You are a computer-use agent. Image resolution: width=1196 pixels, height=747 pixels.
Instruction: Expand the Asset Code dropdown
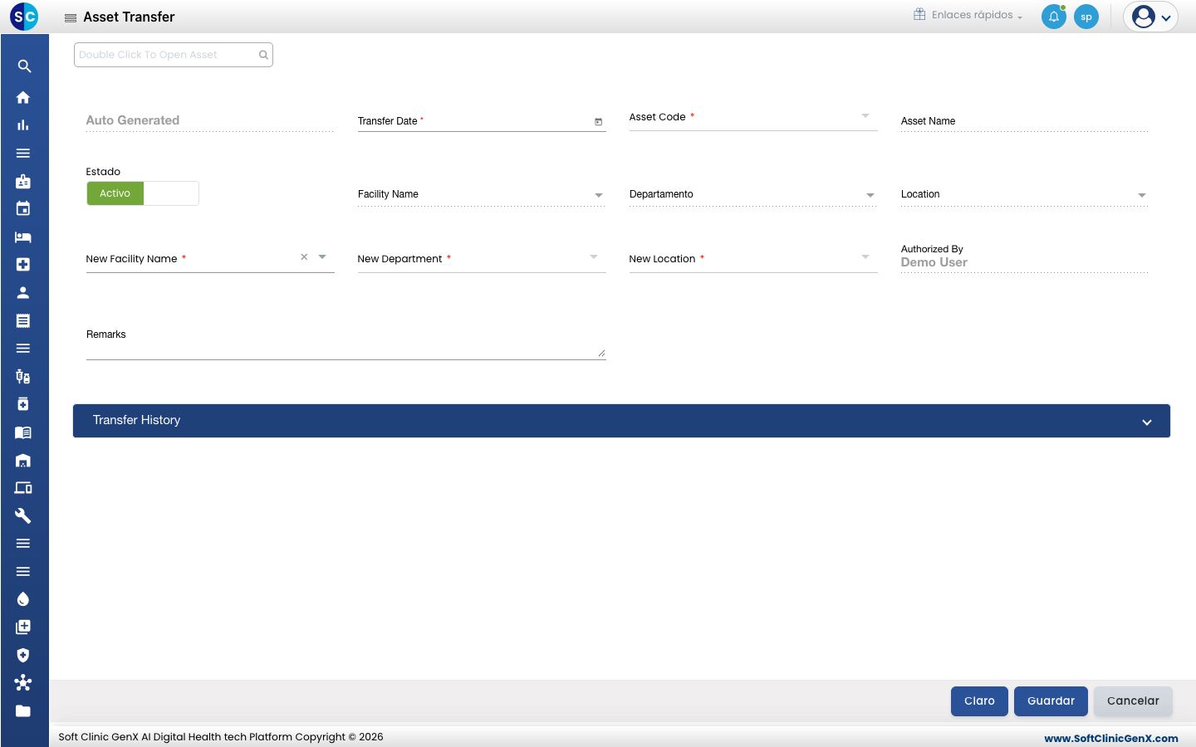click(x=865, y=116)
